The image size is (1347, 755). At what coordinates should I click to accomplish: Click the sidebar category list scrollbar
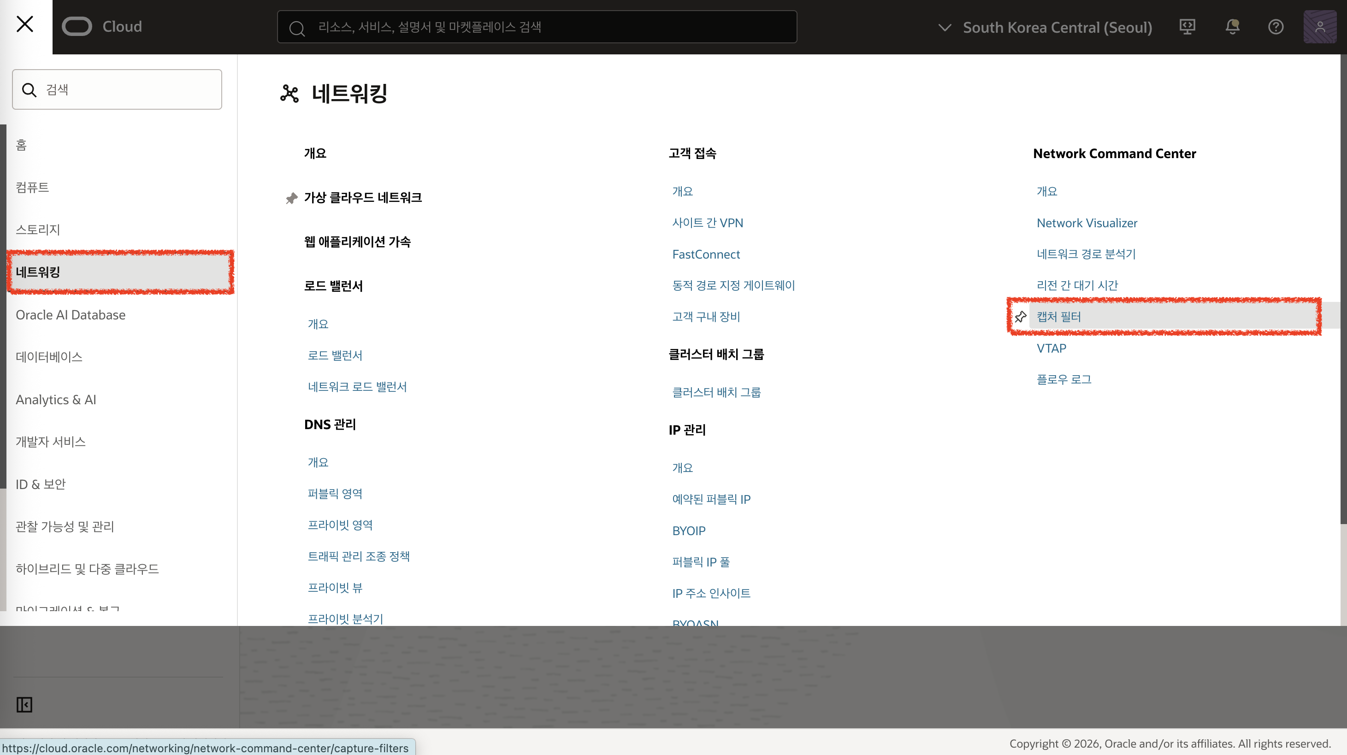pyautogui.click(x=3, y=307)
